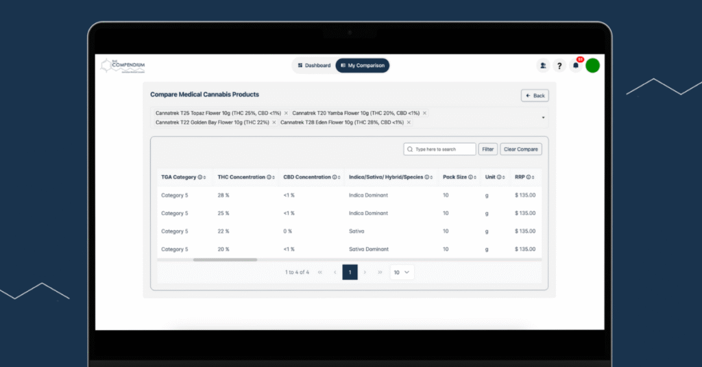Go to next page arrow
Viewport: 702px width, 367px height.
[365, 273]
